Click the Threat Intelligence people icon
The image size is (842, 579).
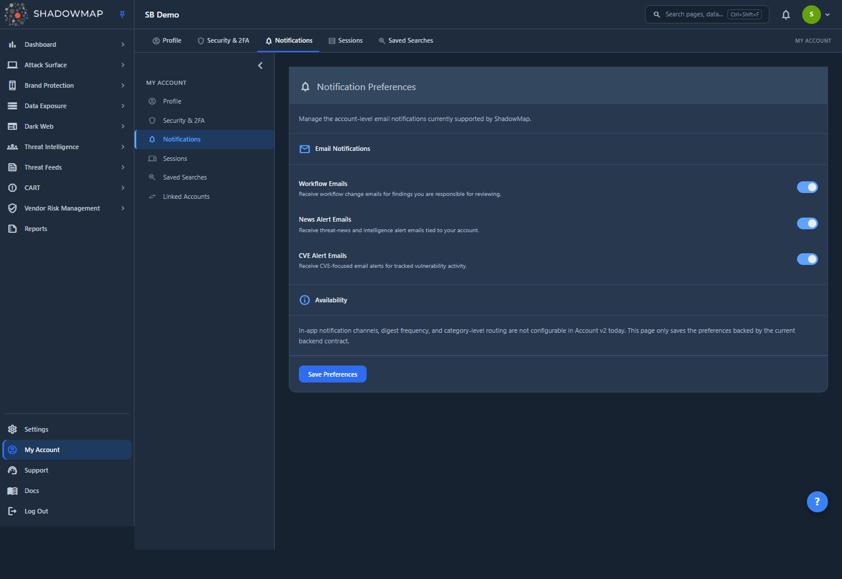click(x=12, y=147)
